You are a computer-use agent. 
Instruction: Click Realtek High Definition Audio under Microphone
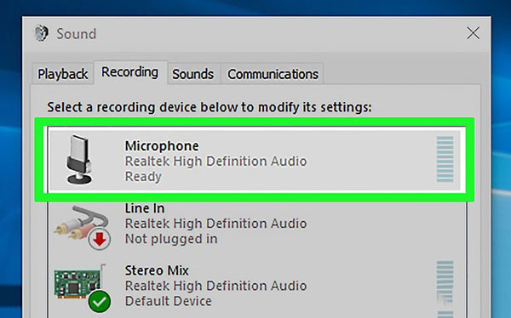215,161
